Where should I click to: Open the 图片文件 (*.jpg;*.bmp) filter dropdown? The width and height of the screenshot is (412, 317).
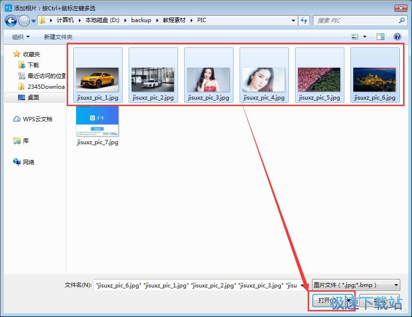click(x=356, y=285)
